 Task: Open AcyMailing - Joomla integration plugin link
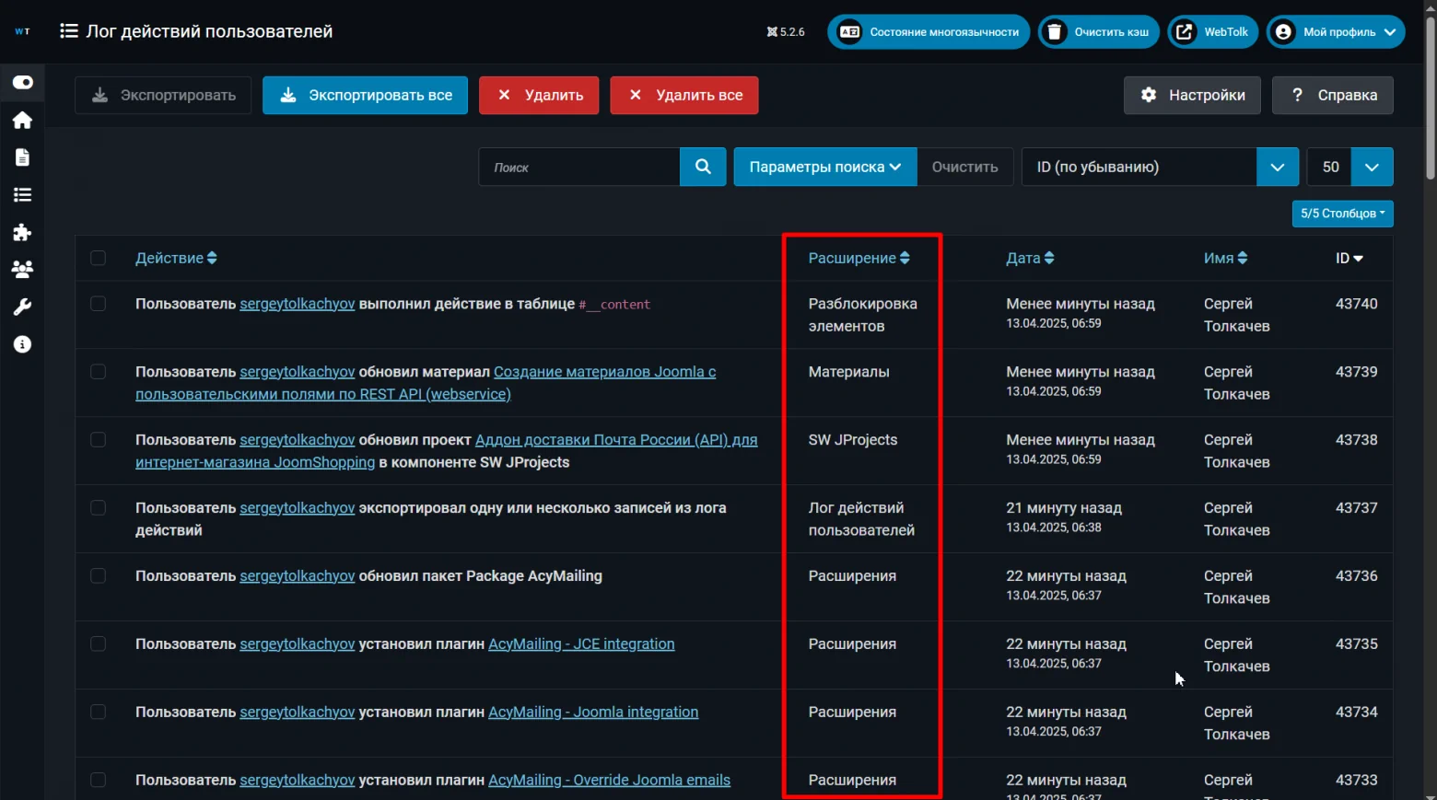click(593, 713)
